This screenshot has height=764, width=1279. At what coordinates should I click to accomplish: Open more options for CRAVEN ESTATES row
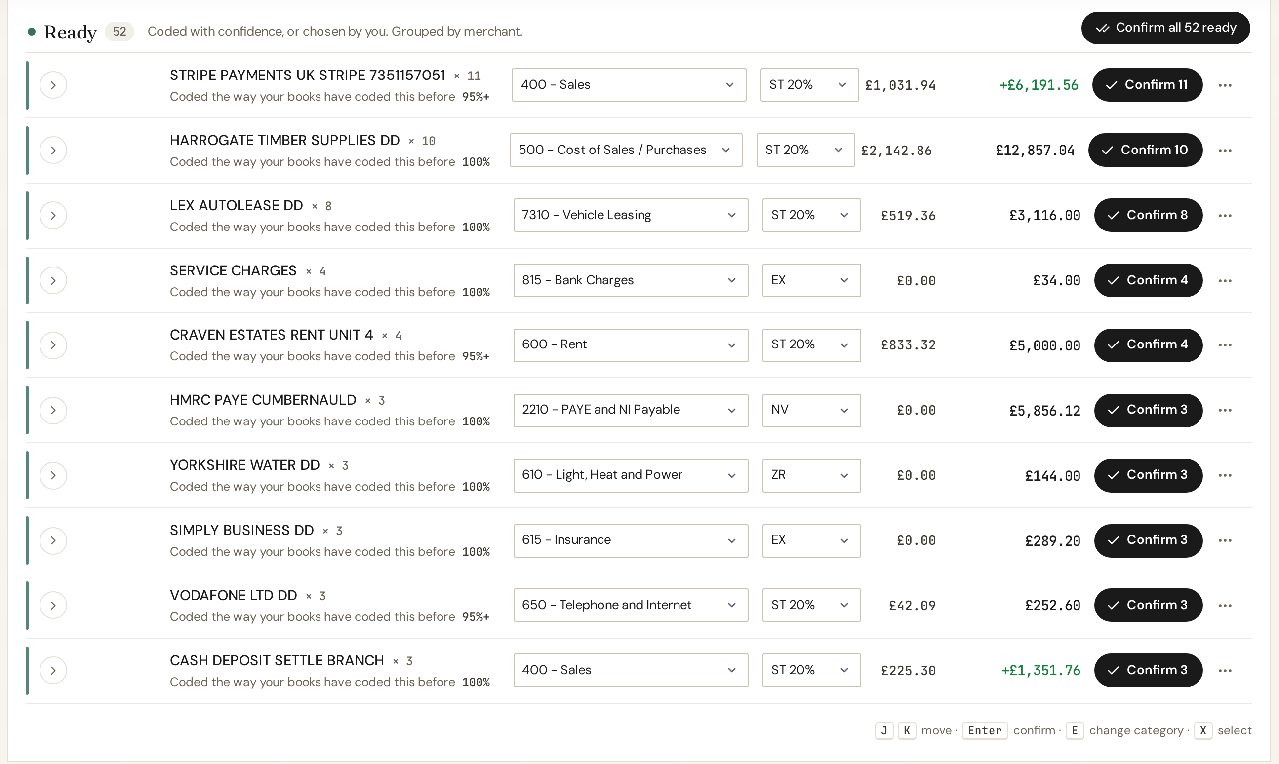[x=1224, y=345]
